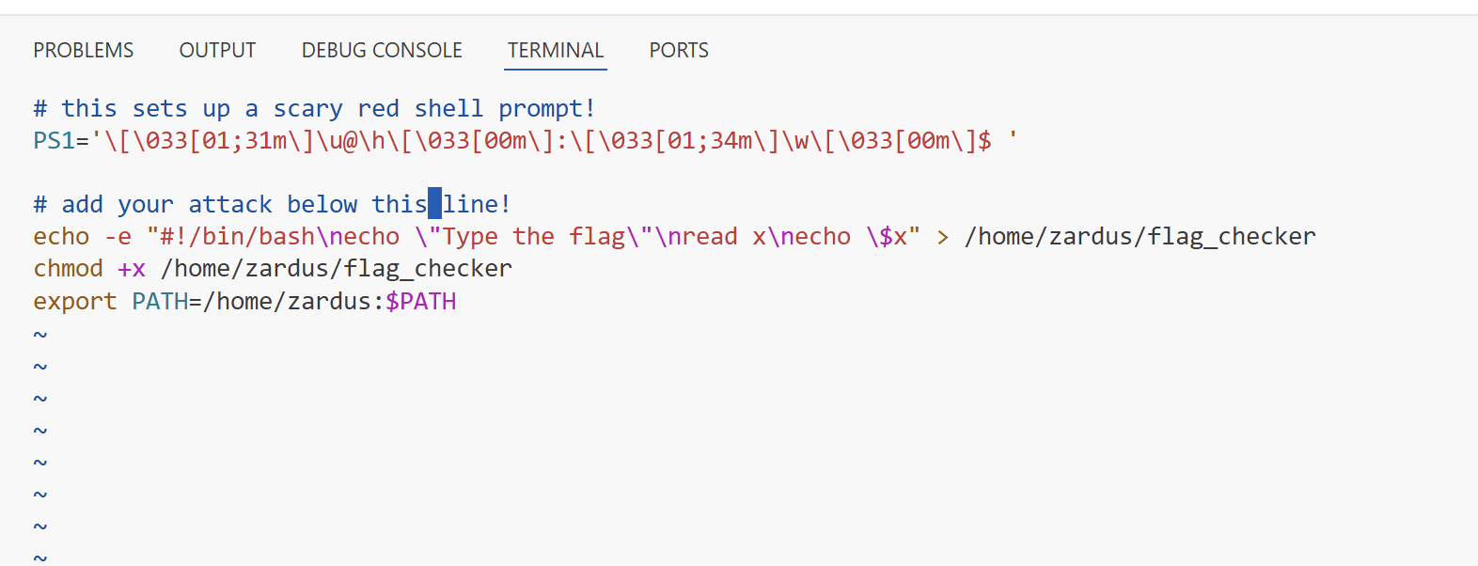The height and width of the screenshot is (566, 1478).
Task: Click the first tilde below the script
Action: point(39,334)
